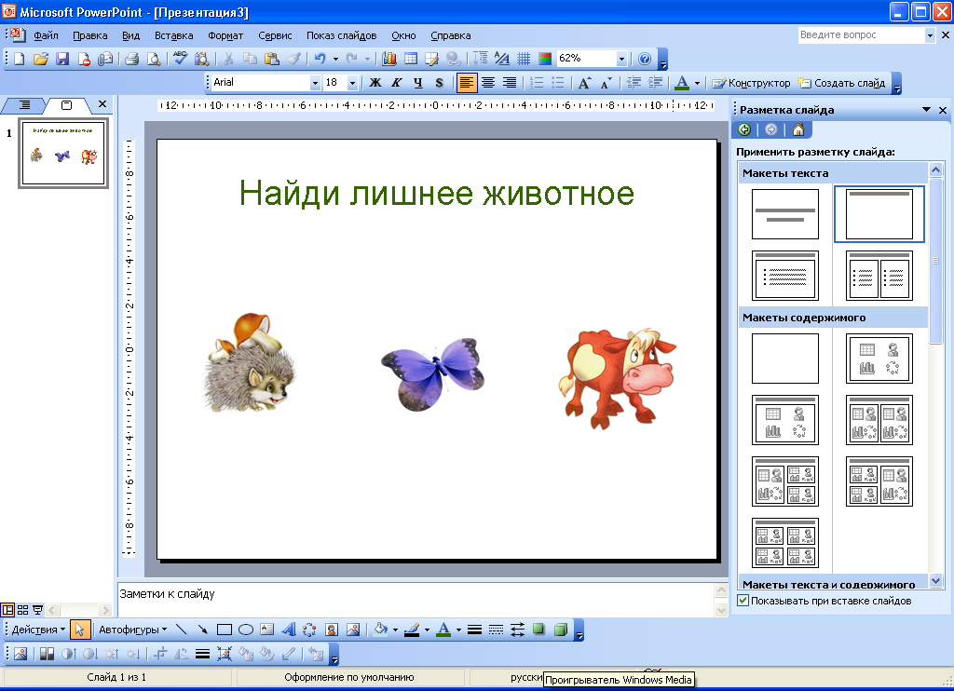The width and height of the screenshot is (954, 691).
Task: Open the Автофигуры dropdown menu
Action: (132, 630)
